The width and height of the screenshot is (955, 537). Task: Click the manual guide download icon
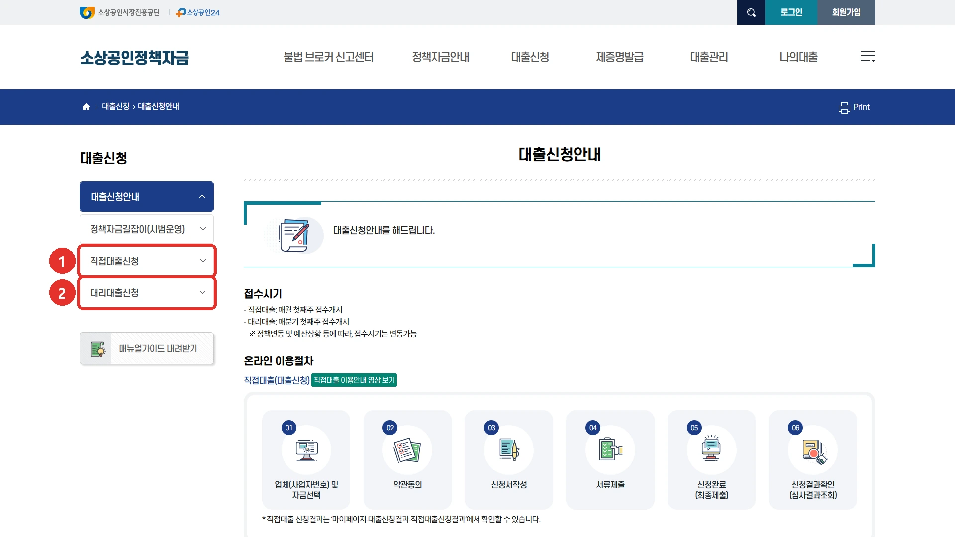pyautogui.click(x=97, y=349)
